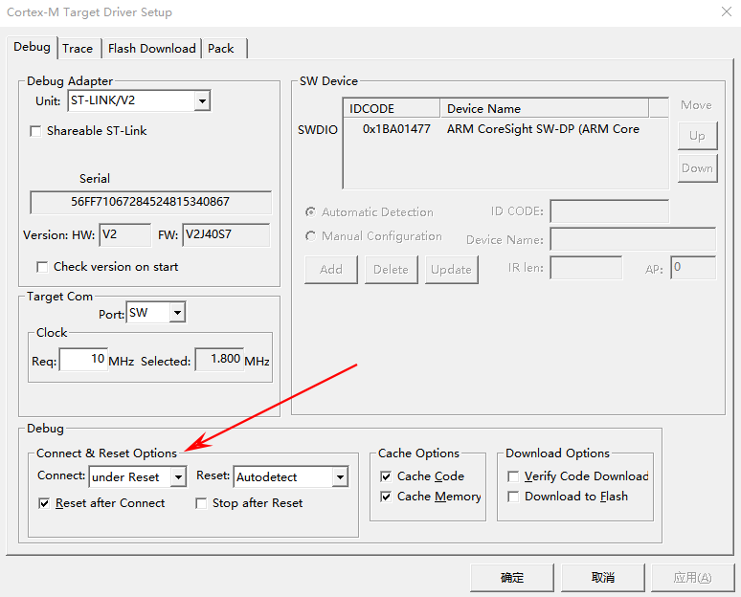Image resolution: width=741 pixels, height=597 pixels.
Task: Cancel with the 取消 button
Action: coord(603,578)
